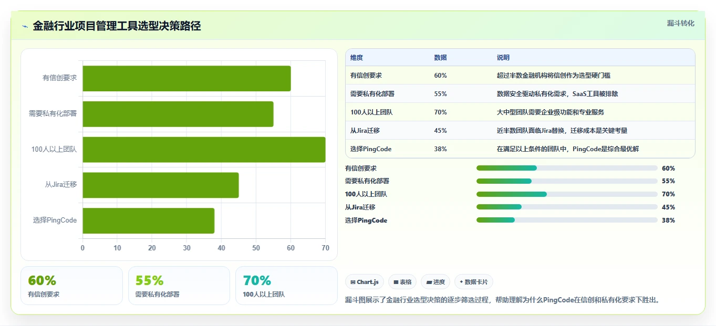This screenshot has height=326, width=716.
Task: Select the 表格 chip
Action: click(x=402, y=282)
